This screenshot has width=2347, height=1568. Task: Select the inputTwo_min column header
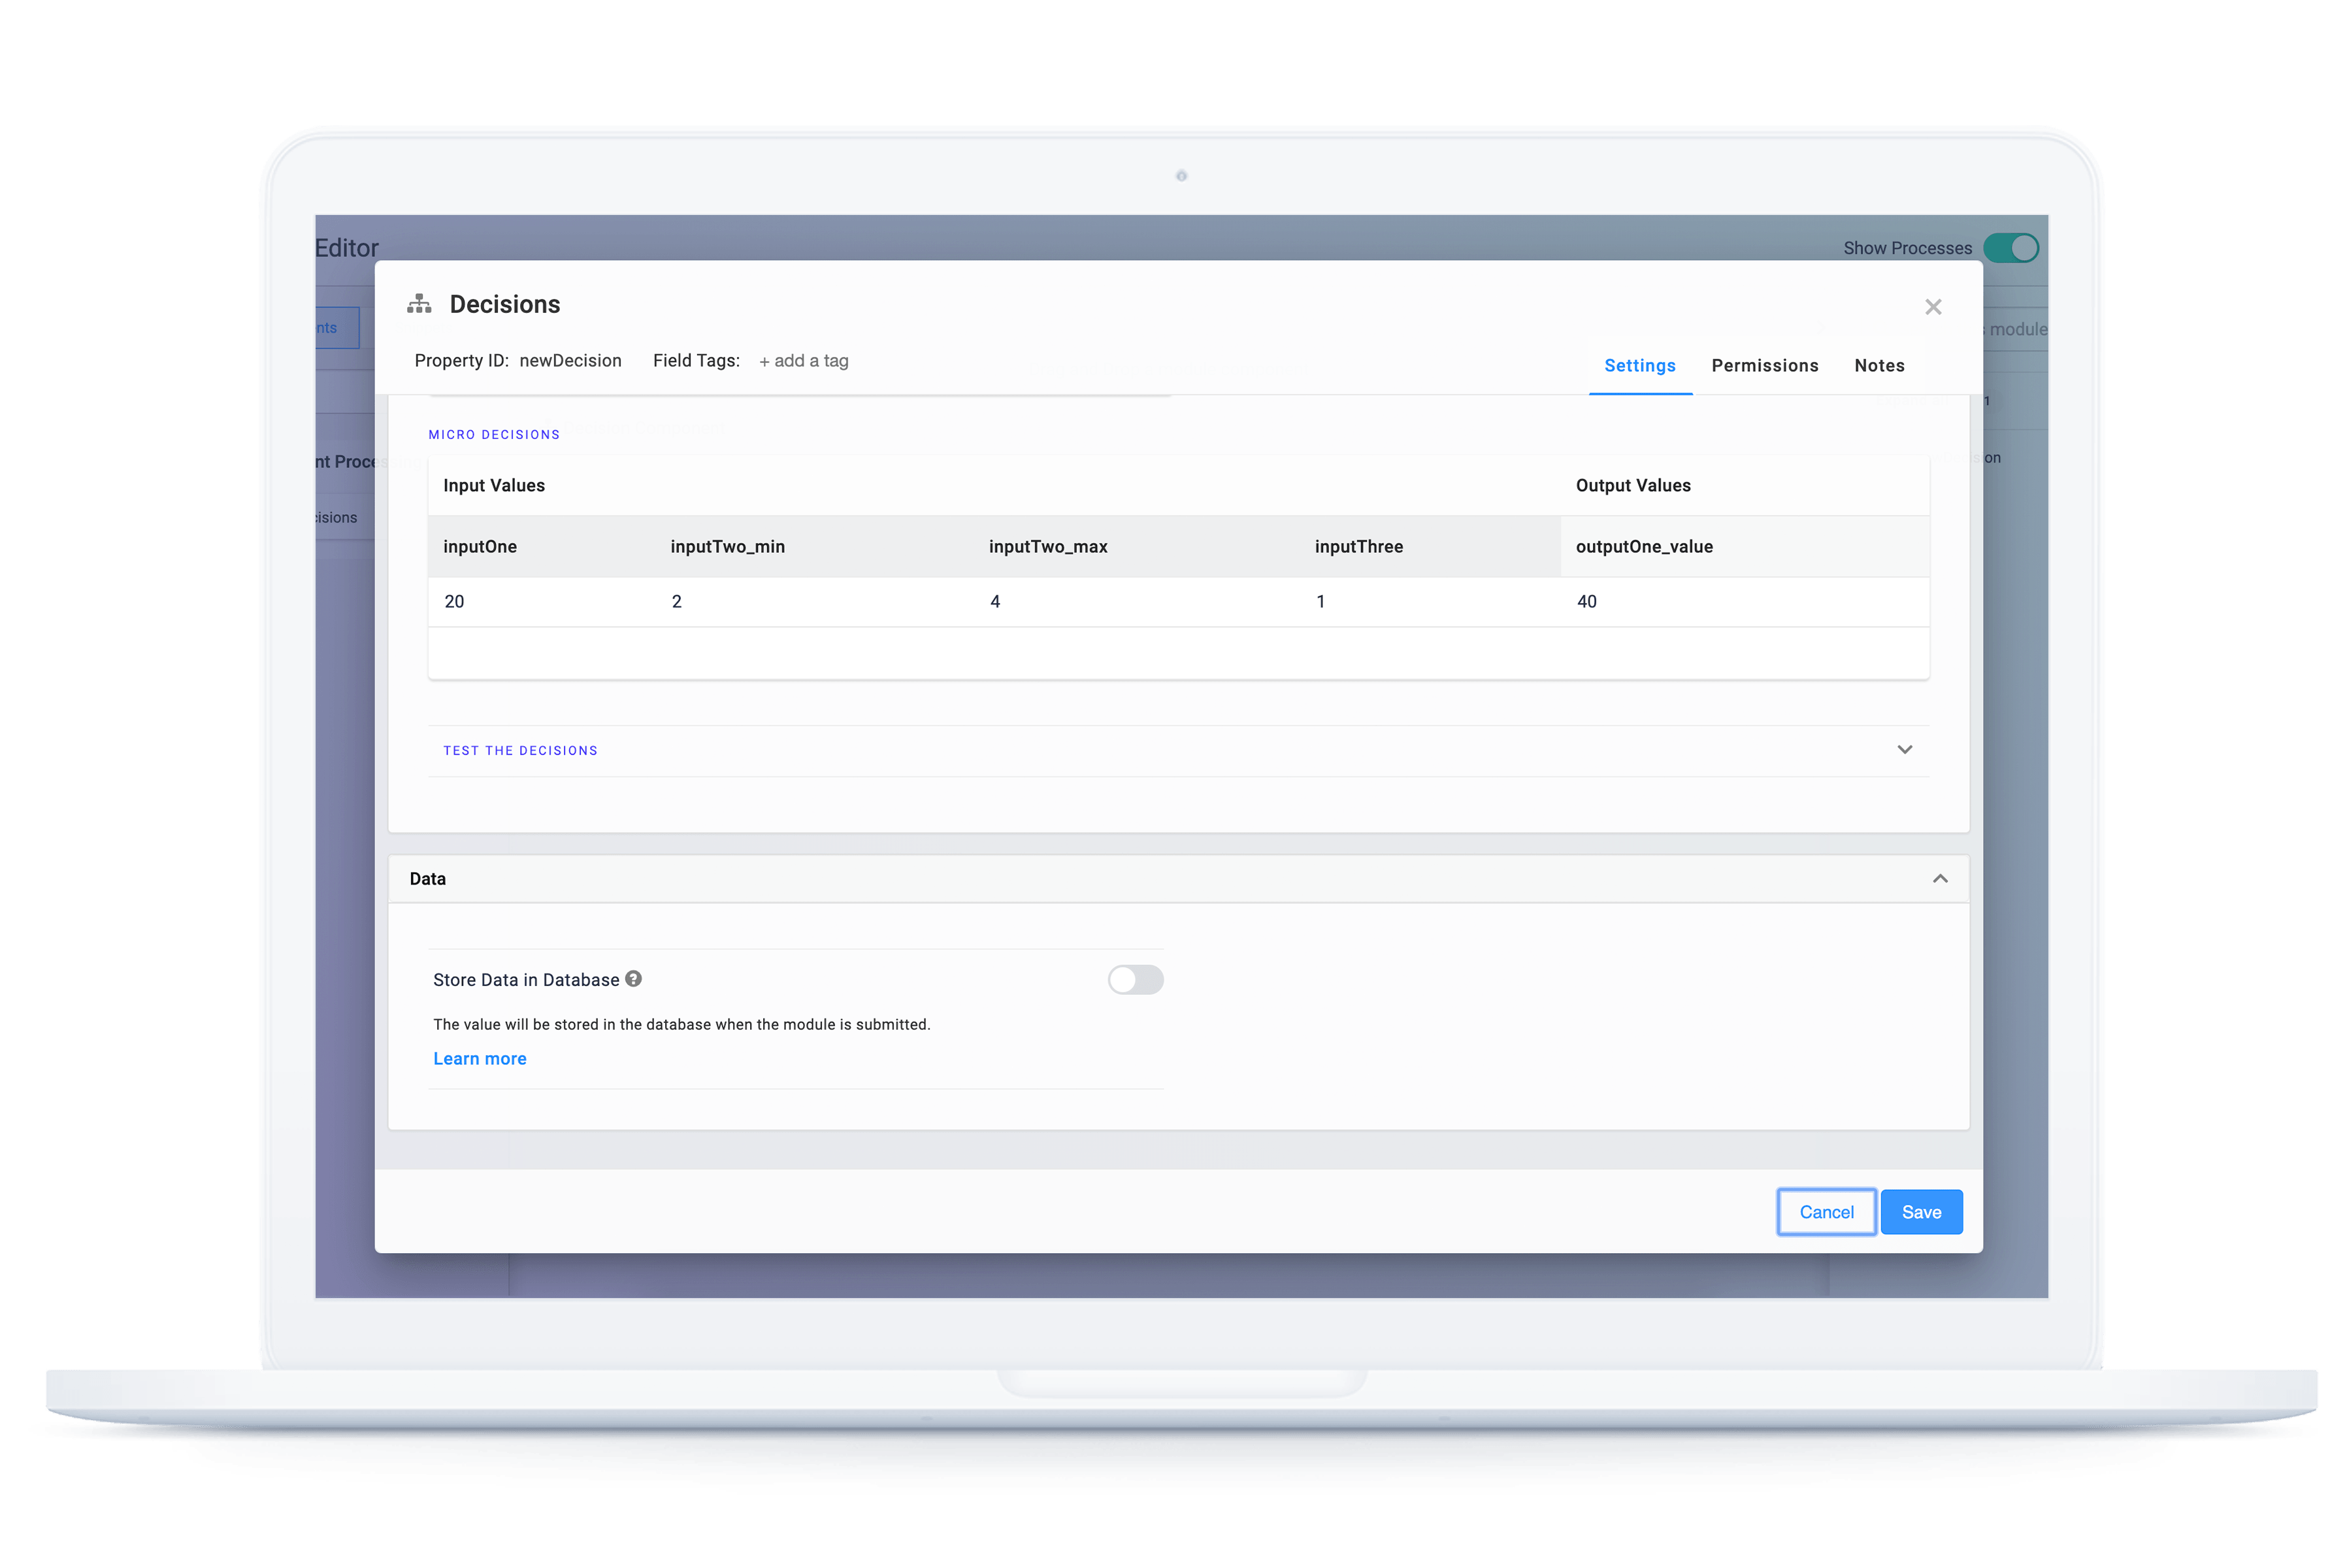click(727, 547)
